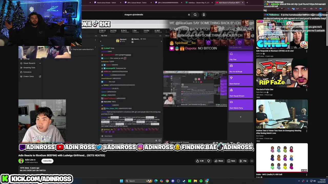Screen dimensions: 328x184
Task: Open Microsoft Edge from the taskbar
Action: coord(156,181)
